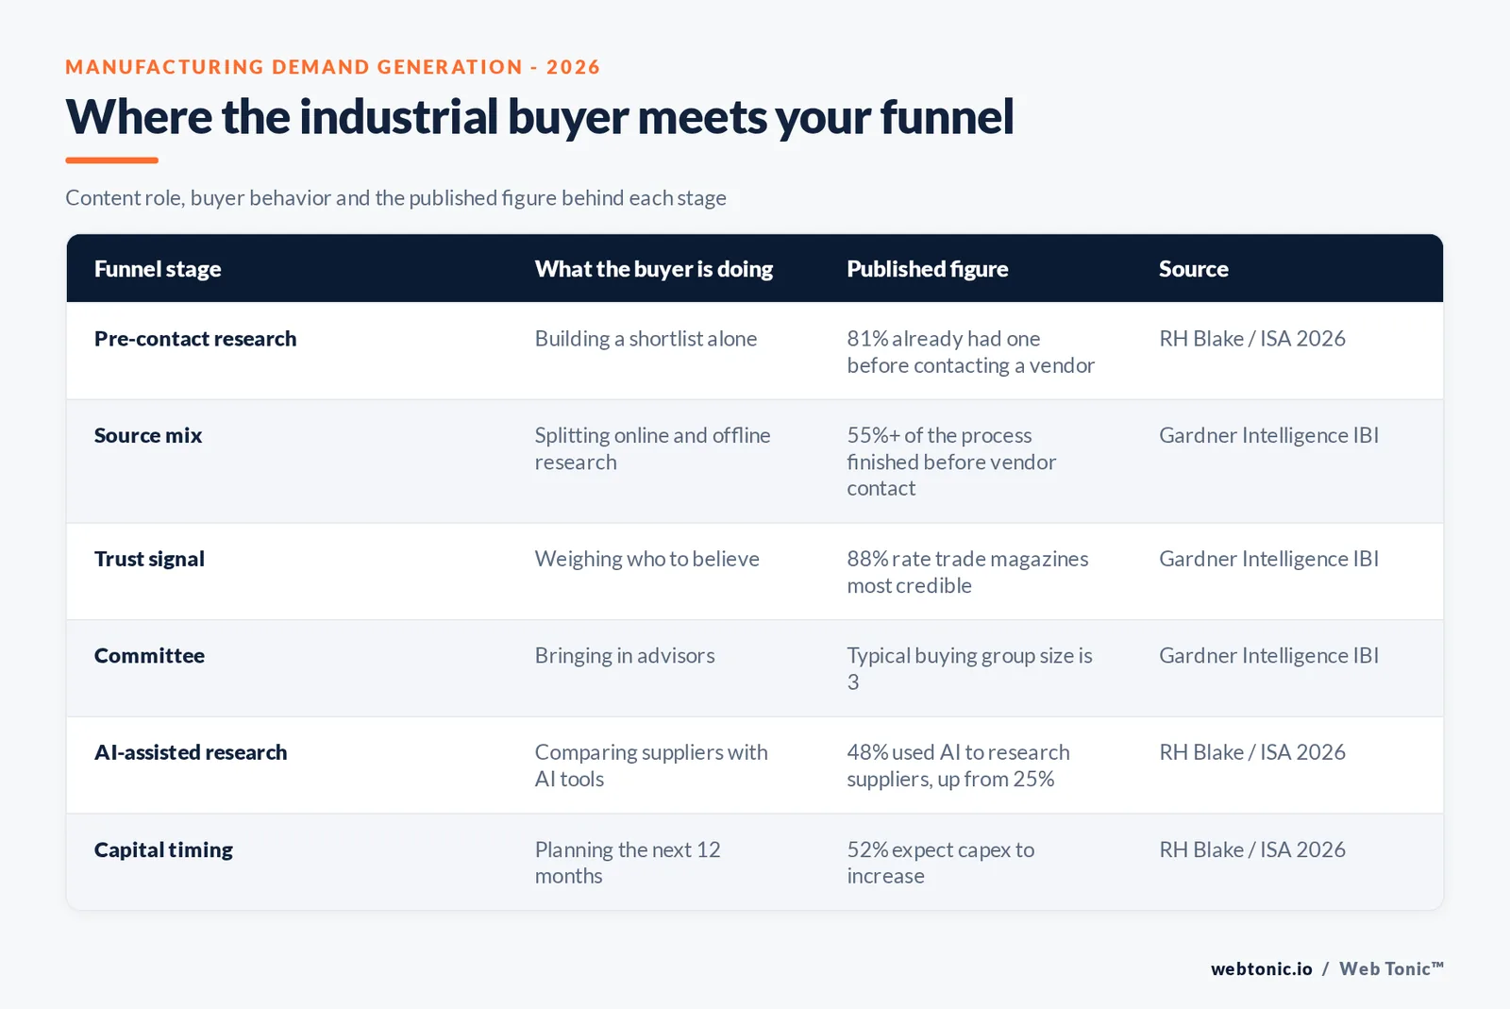1510x1009 pixels.
Task: Click 'Gardner Intelligence IBI' in Source mix row
Action: (1268, 435)
